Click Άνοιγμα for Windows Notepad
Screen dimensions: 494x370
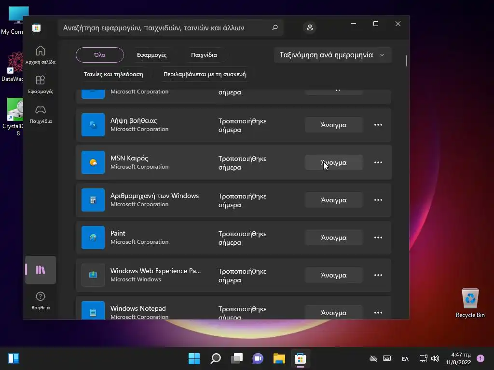(x=334, y=312)
